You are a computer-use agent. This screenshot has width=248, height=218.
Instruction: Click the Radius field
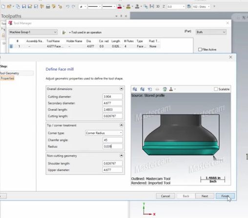coord(112,146)
